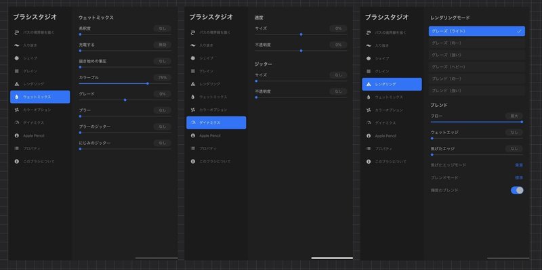542x270 pixels.
Task: Select rendering mode ブレンド（強い）
Action: (x=477, y=91)
